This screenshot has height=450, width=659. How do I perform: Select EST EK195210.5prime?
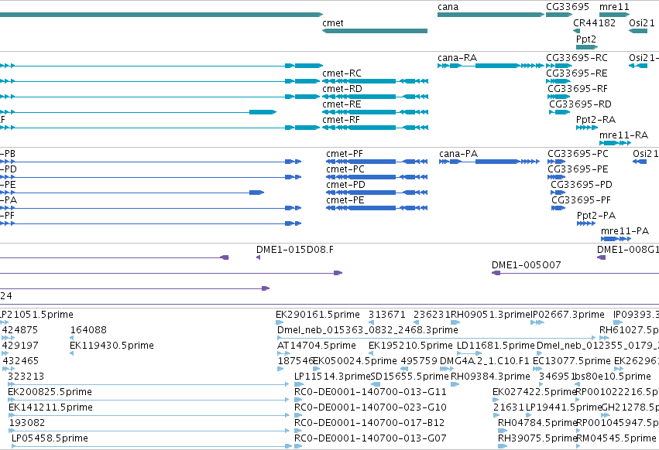pyautogui.click(x=372, y=353)
